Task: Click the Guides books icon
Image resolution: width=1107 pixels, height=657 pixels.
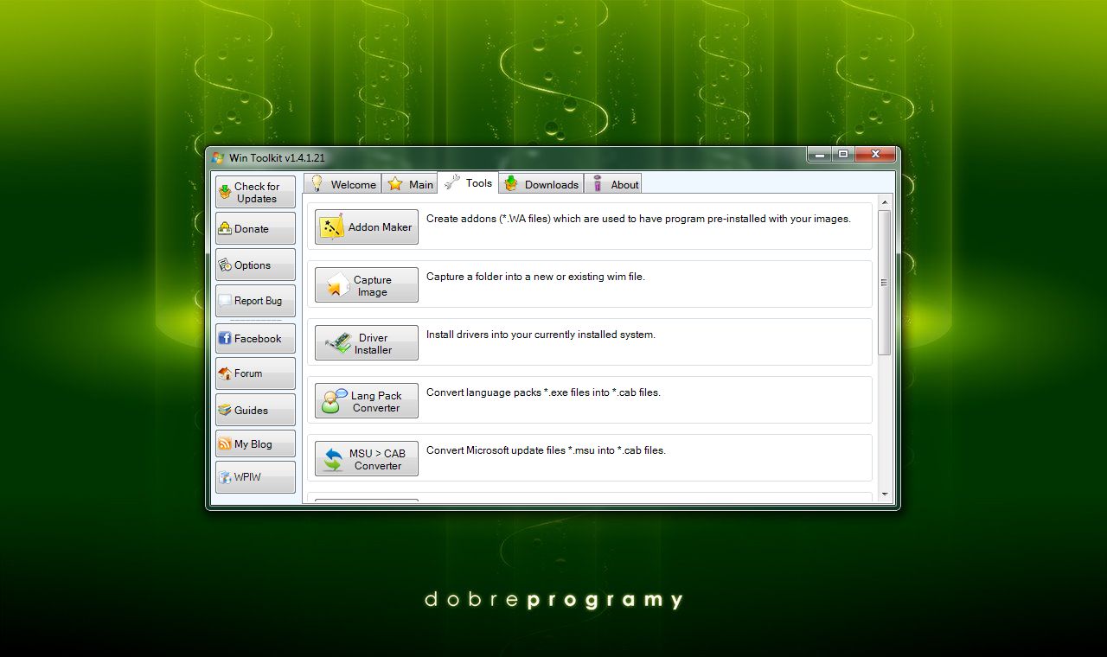Action: (x=225, y=411)
